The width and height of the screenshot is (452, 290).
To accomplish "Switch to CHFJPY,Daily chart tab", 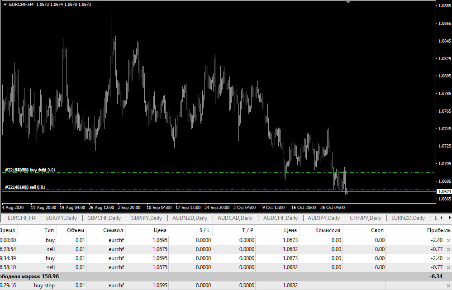I will click(366, 218).
